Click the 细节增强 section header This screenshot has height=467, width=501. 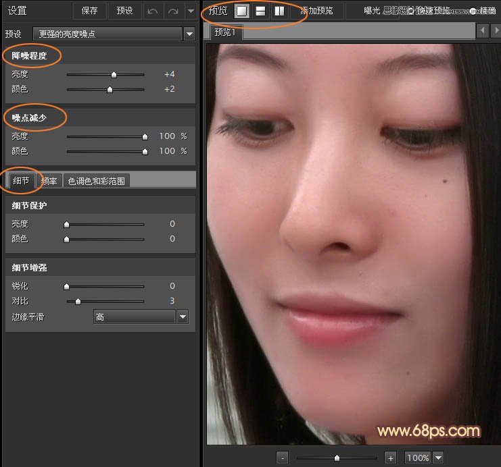(x=29, y=268)
